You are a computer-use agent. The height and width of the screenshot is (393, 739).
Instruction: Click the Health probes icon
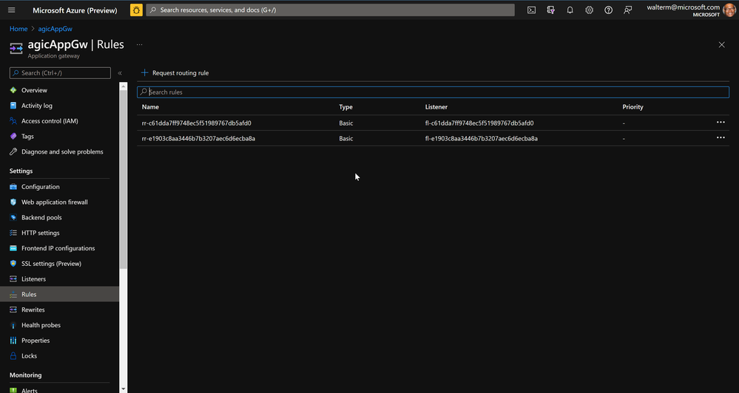pos(13,325)
